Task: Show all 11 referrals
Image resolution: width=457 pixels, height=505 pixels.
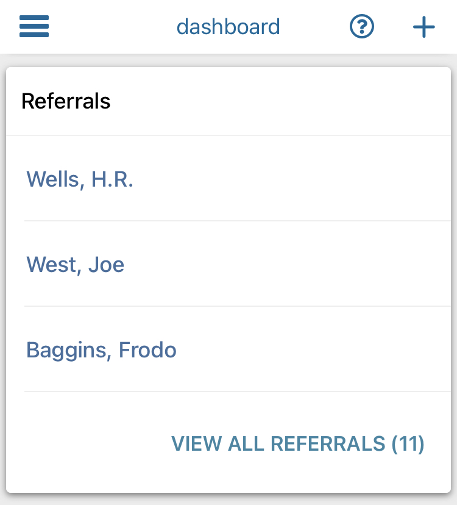Action: [x=297, y=443]
